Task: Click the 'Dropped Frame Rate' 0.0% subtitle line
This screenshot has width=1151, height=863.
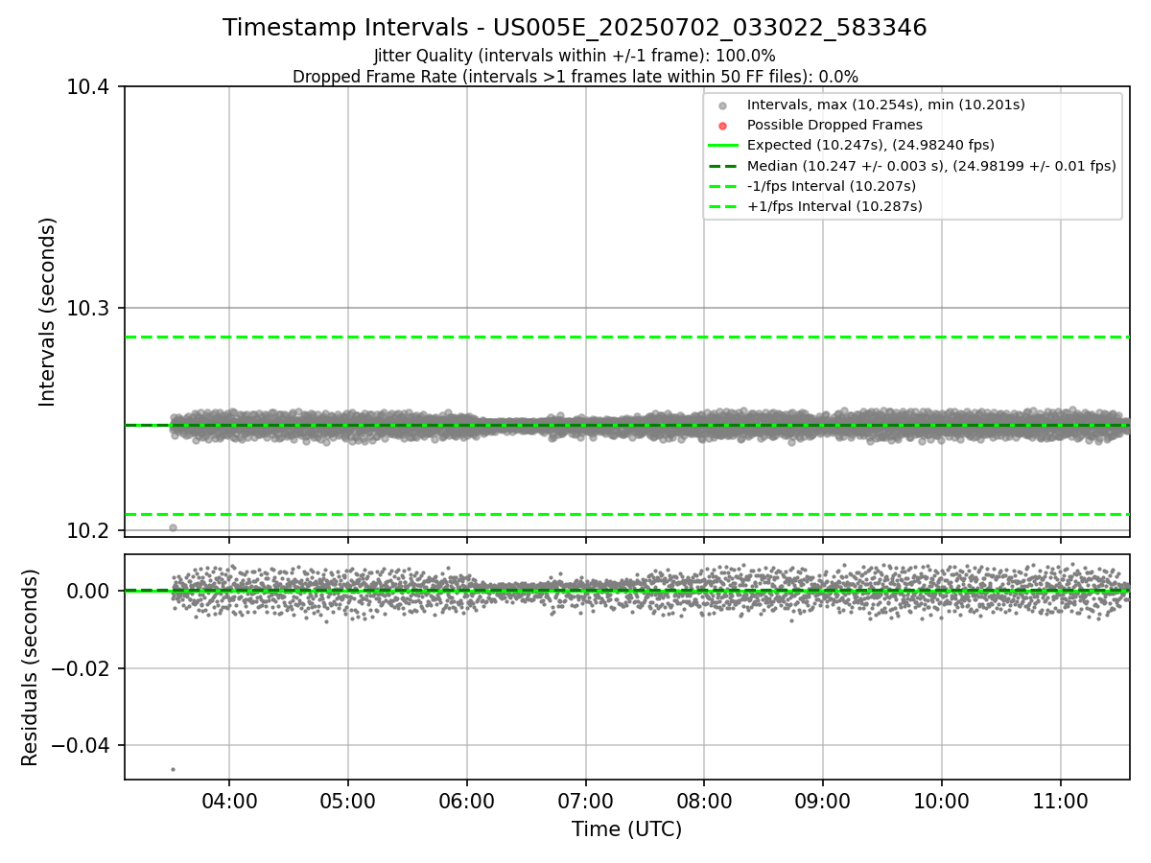Action: point(575,77)
